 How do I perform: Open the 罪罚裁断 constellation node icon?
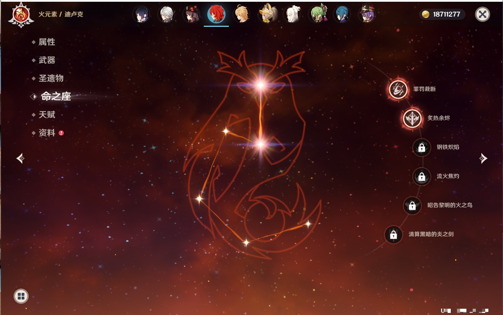[398, 89]
